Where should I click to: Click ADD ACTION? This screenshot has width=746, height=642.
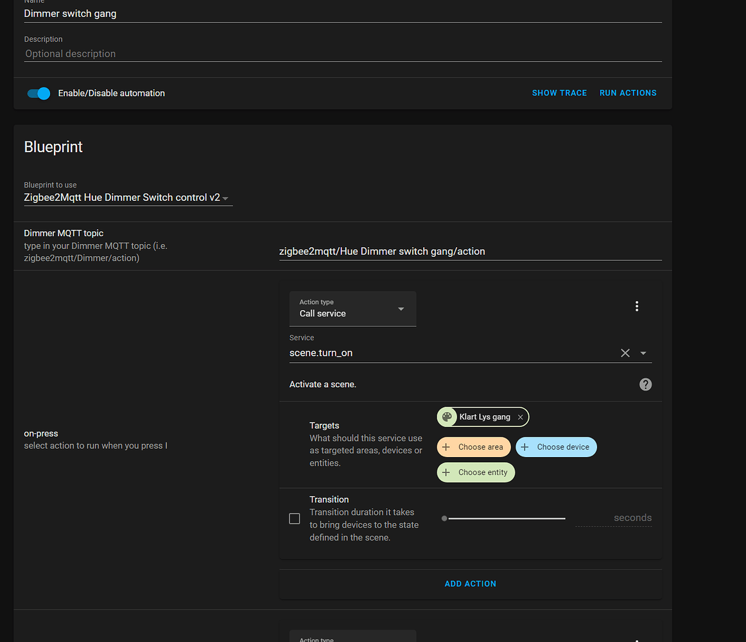pos(470,584)
